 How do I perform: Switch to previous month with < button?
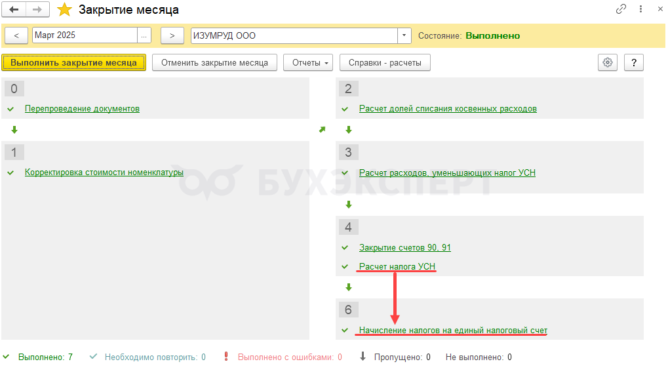point(16,36)
